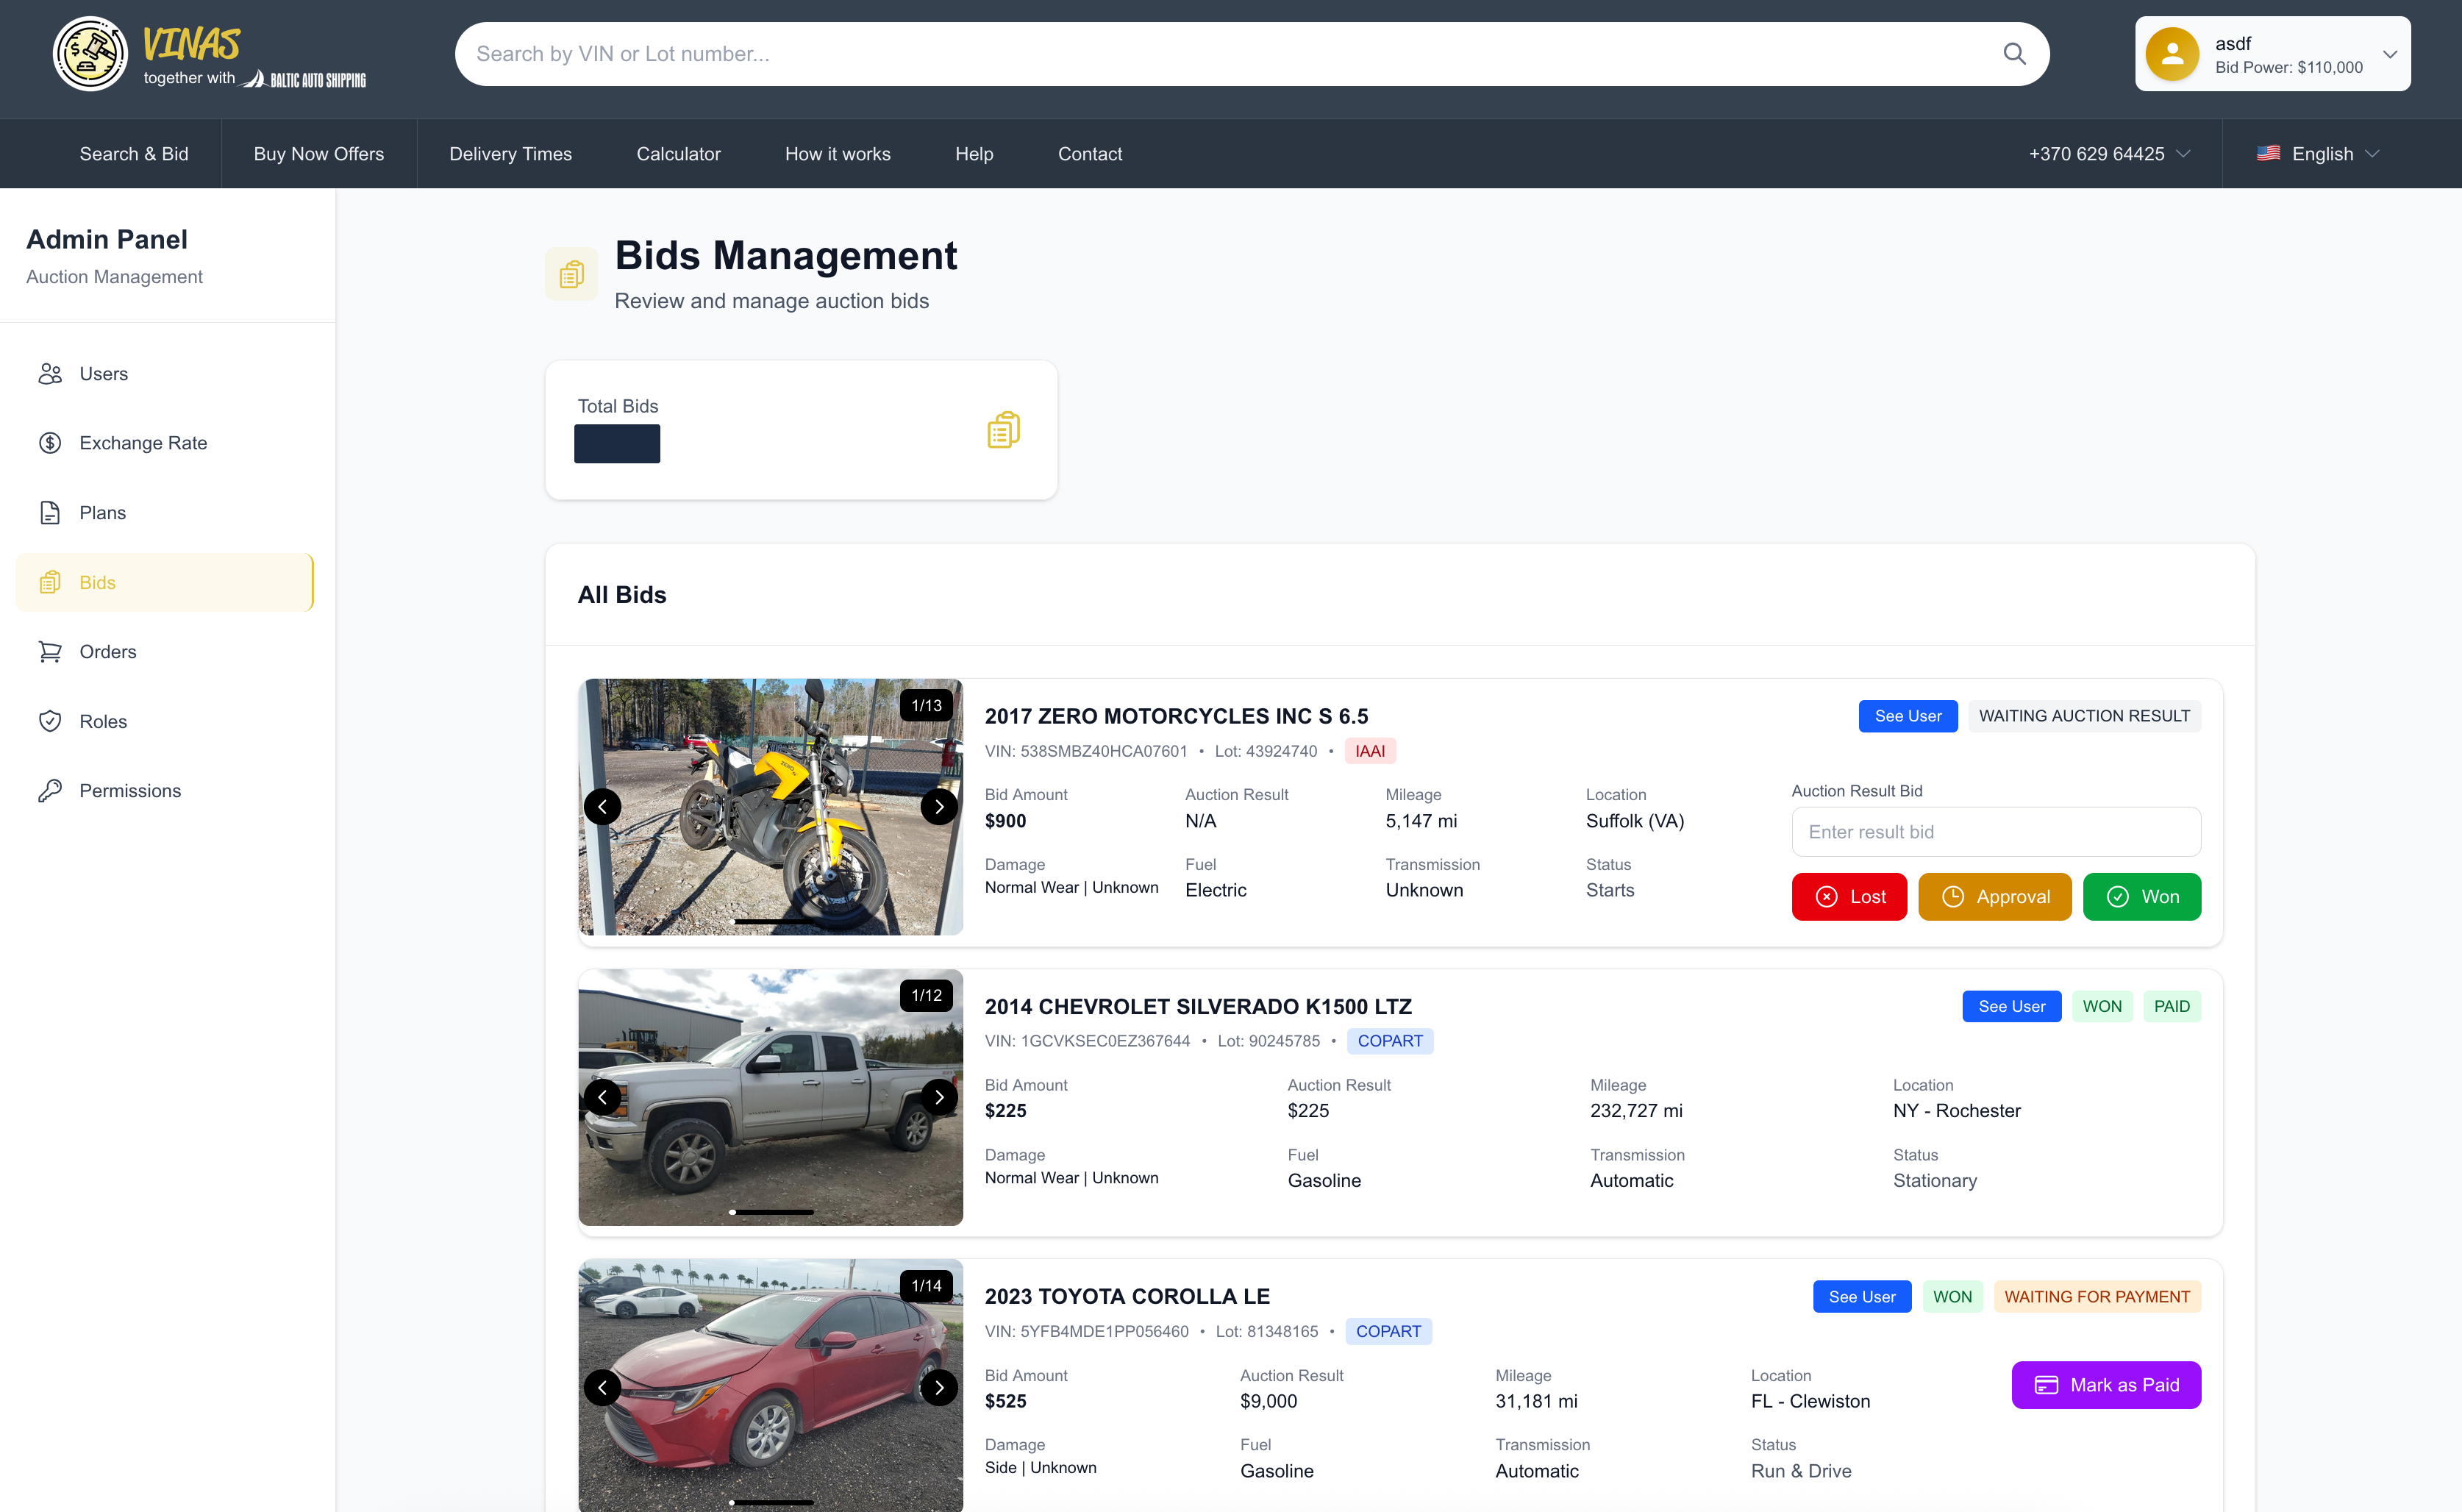Open Users from sidebar
This screenshot has height=1512, width=2462.
pos(103,374)
